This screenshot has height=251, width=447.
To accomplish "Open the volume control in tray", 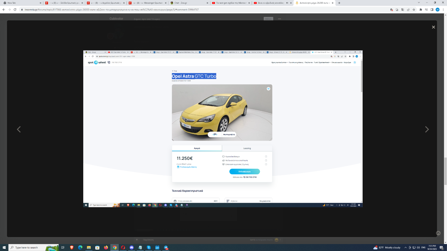I will (418, 247).
